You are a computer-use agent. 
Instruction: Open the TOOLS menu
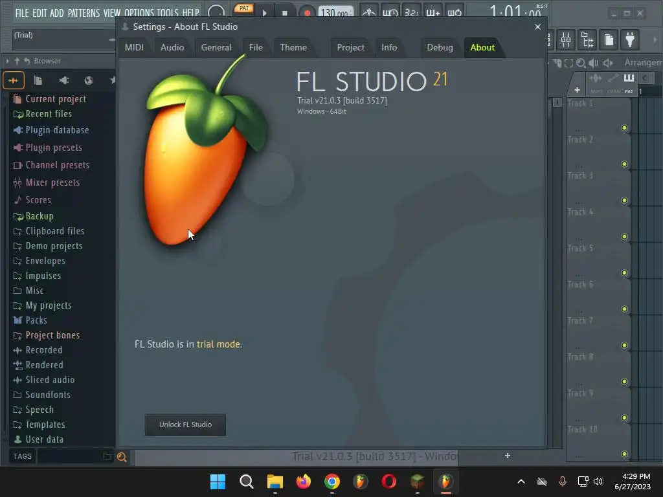tap(168, 13)
